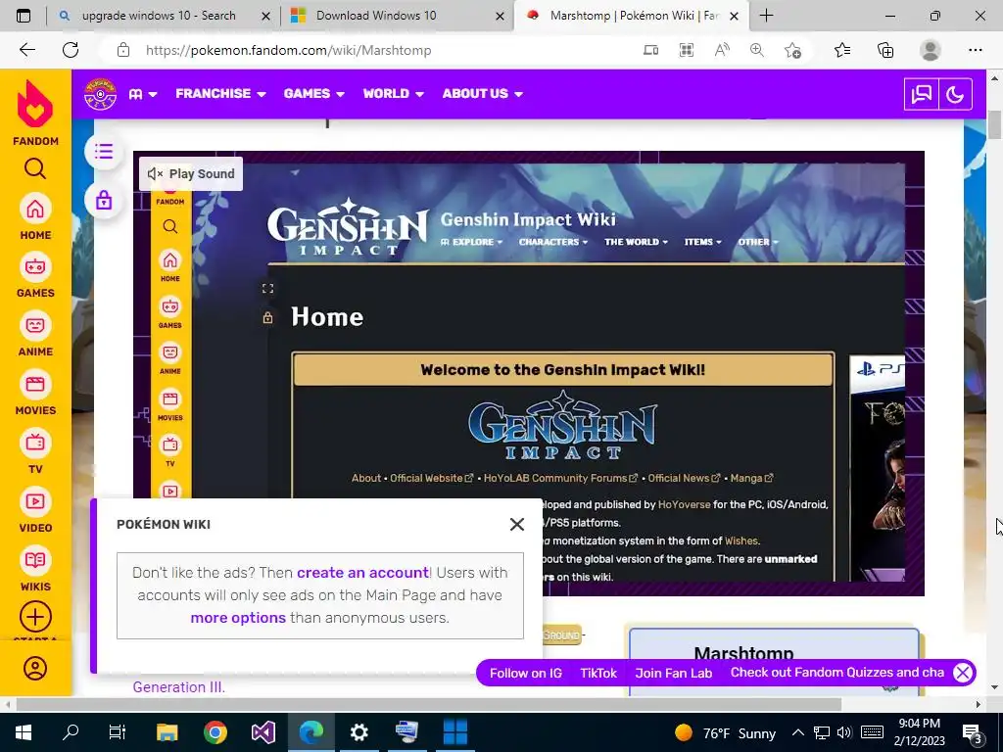Open Settings gear from taskbar
The height and width of the screenshot is (752, 1003).
358,732
